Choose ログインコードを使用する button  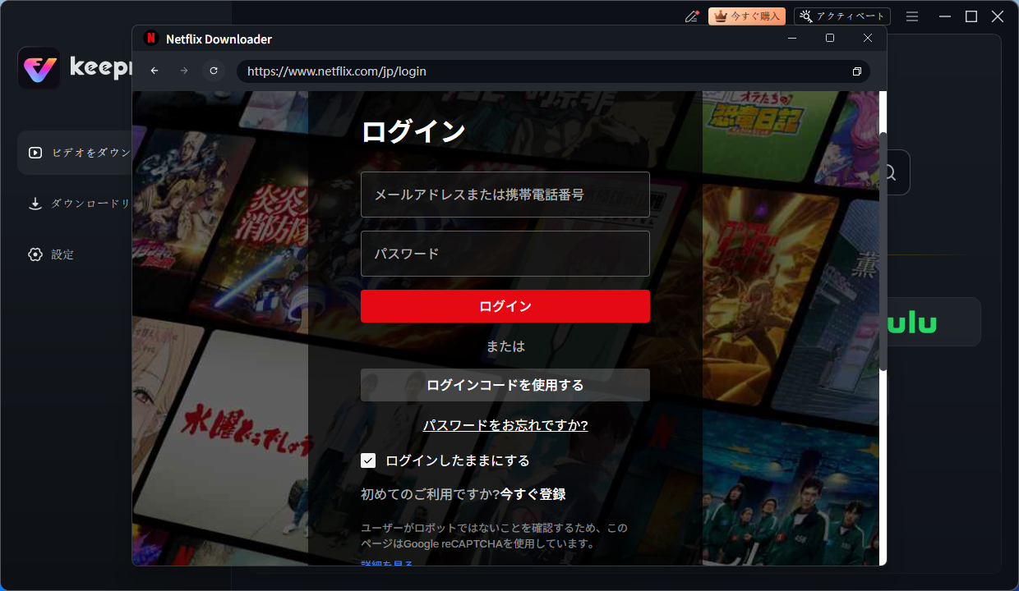click(505, 385)
